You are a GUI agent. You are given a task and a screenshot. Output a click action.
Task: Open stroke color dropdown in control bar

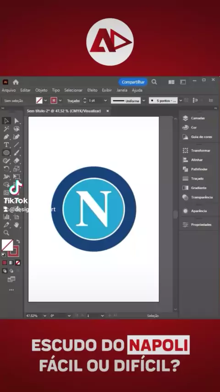tap(60, 101)
